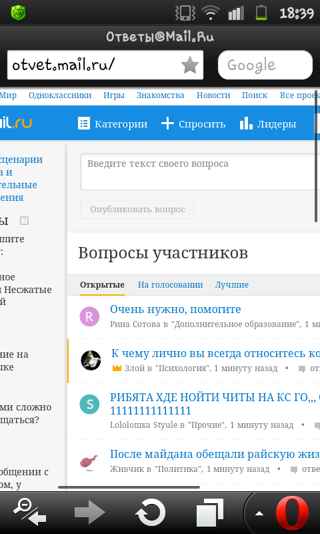
Task: Click Вопросы участников heading
Action: 163,253
